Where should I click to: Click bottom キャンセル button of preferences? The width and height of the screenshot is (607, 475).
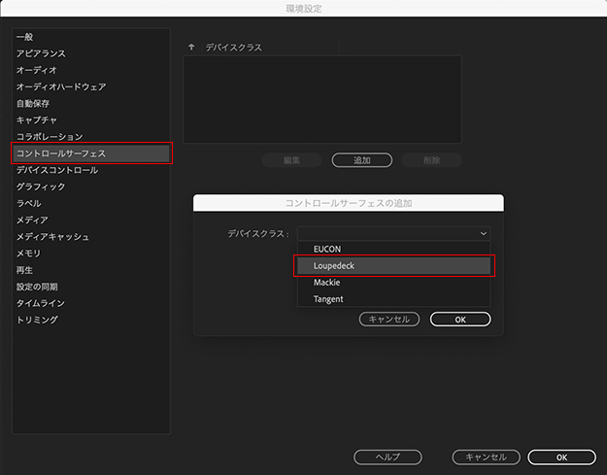coord(486,457)
